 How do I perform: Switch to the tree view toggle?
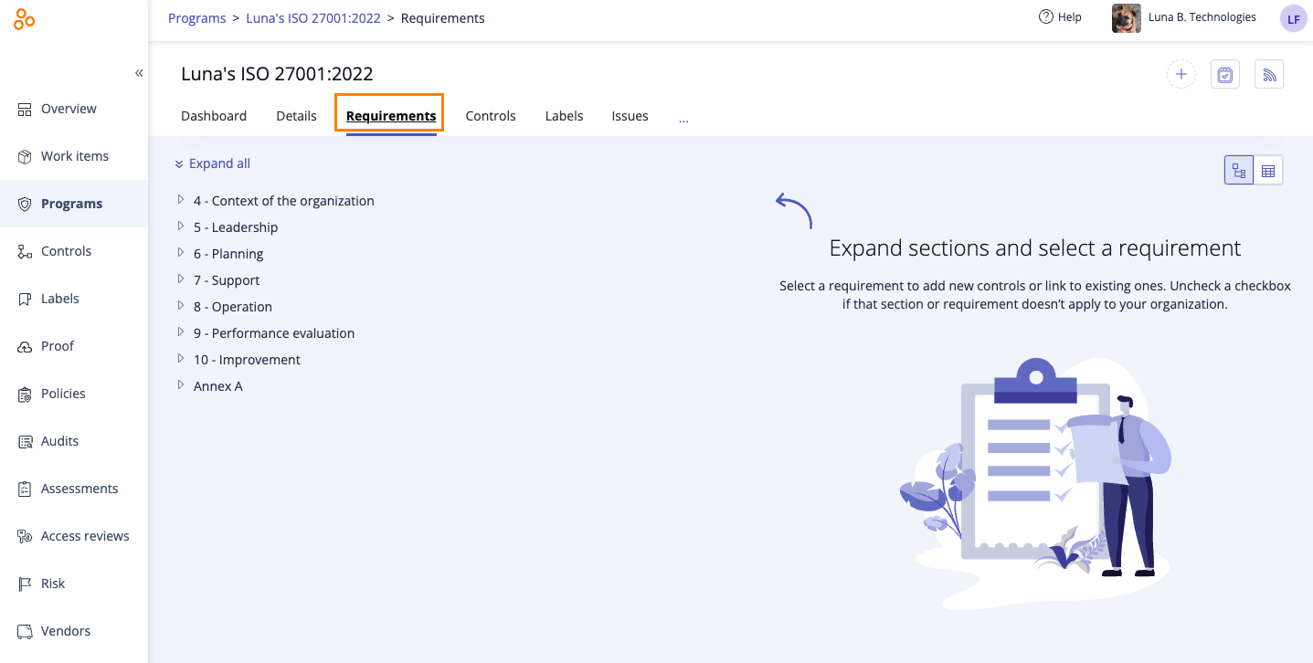click(x=1239, y=170)
